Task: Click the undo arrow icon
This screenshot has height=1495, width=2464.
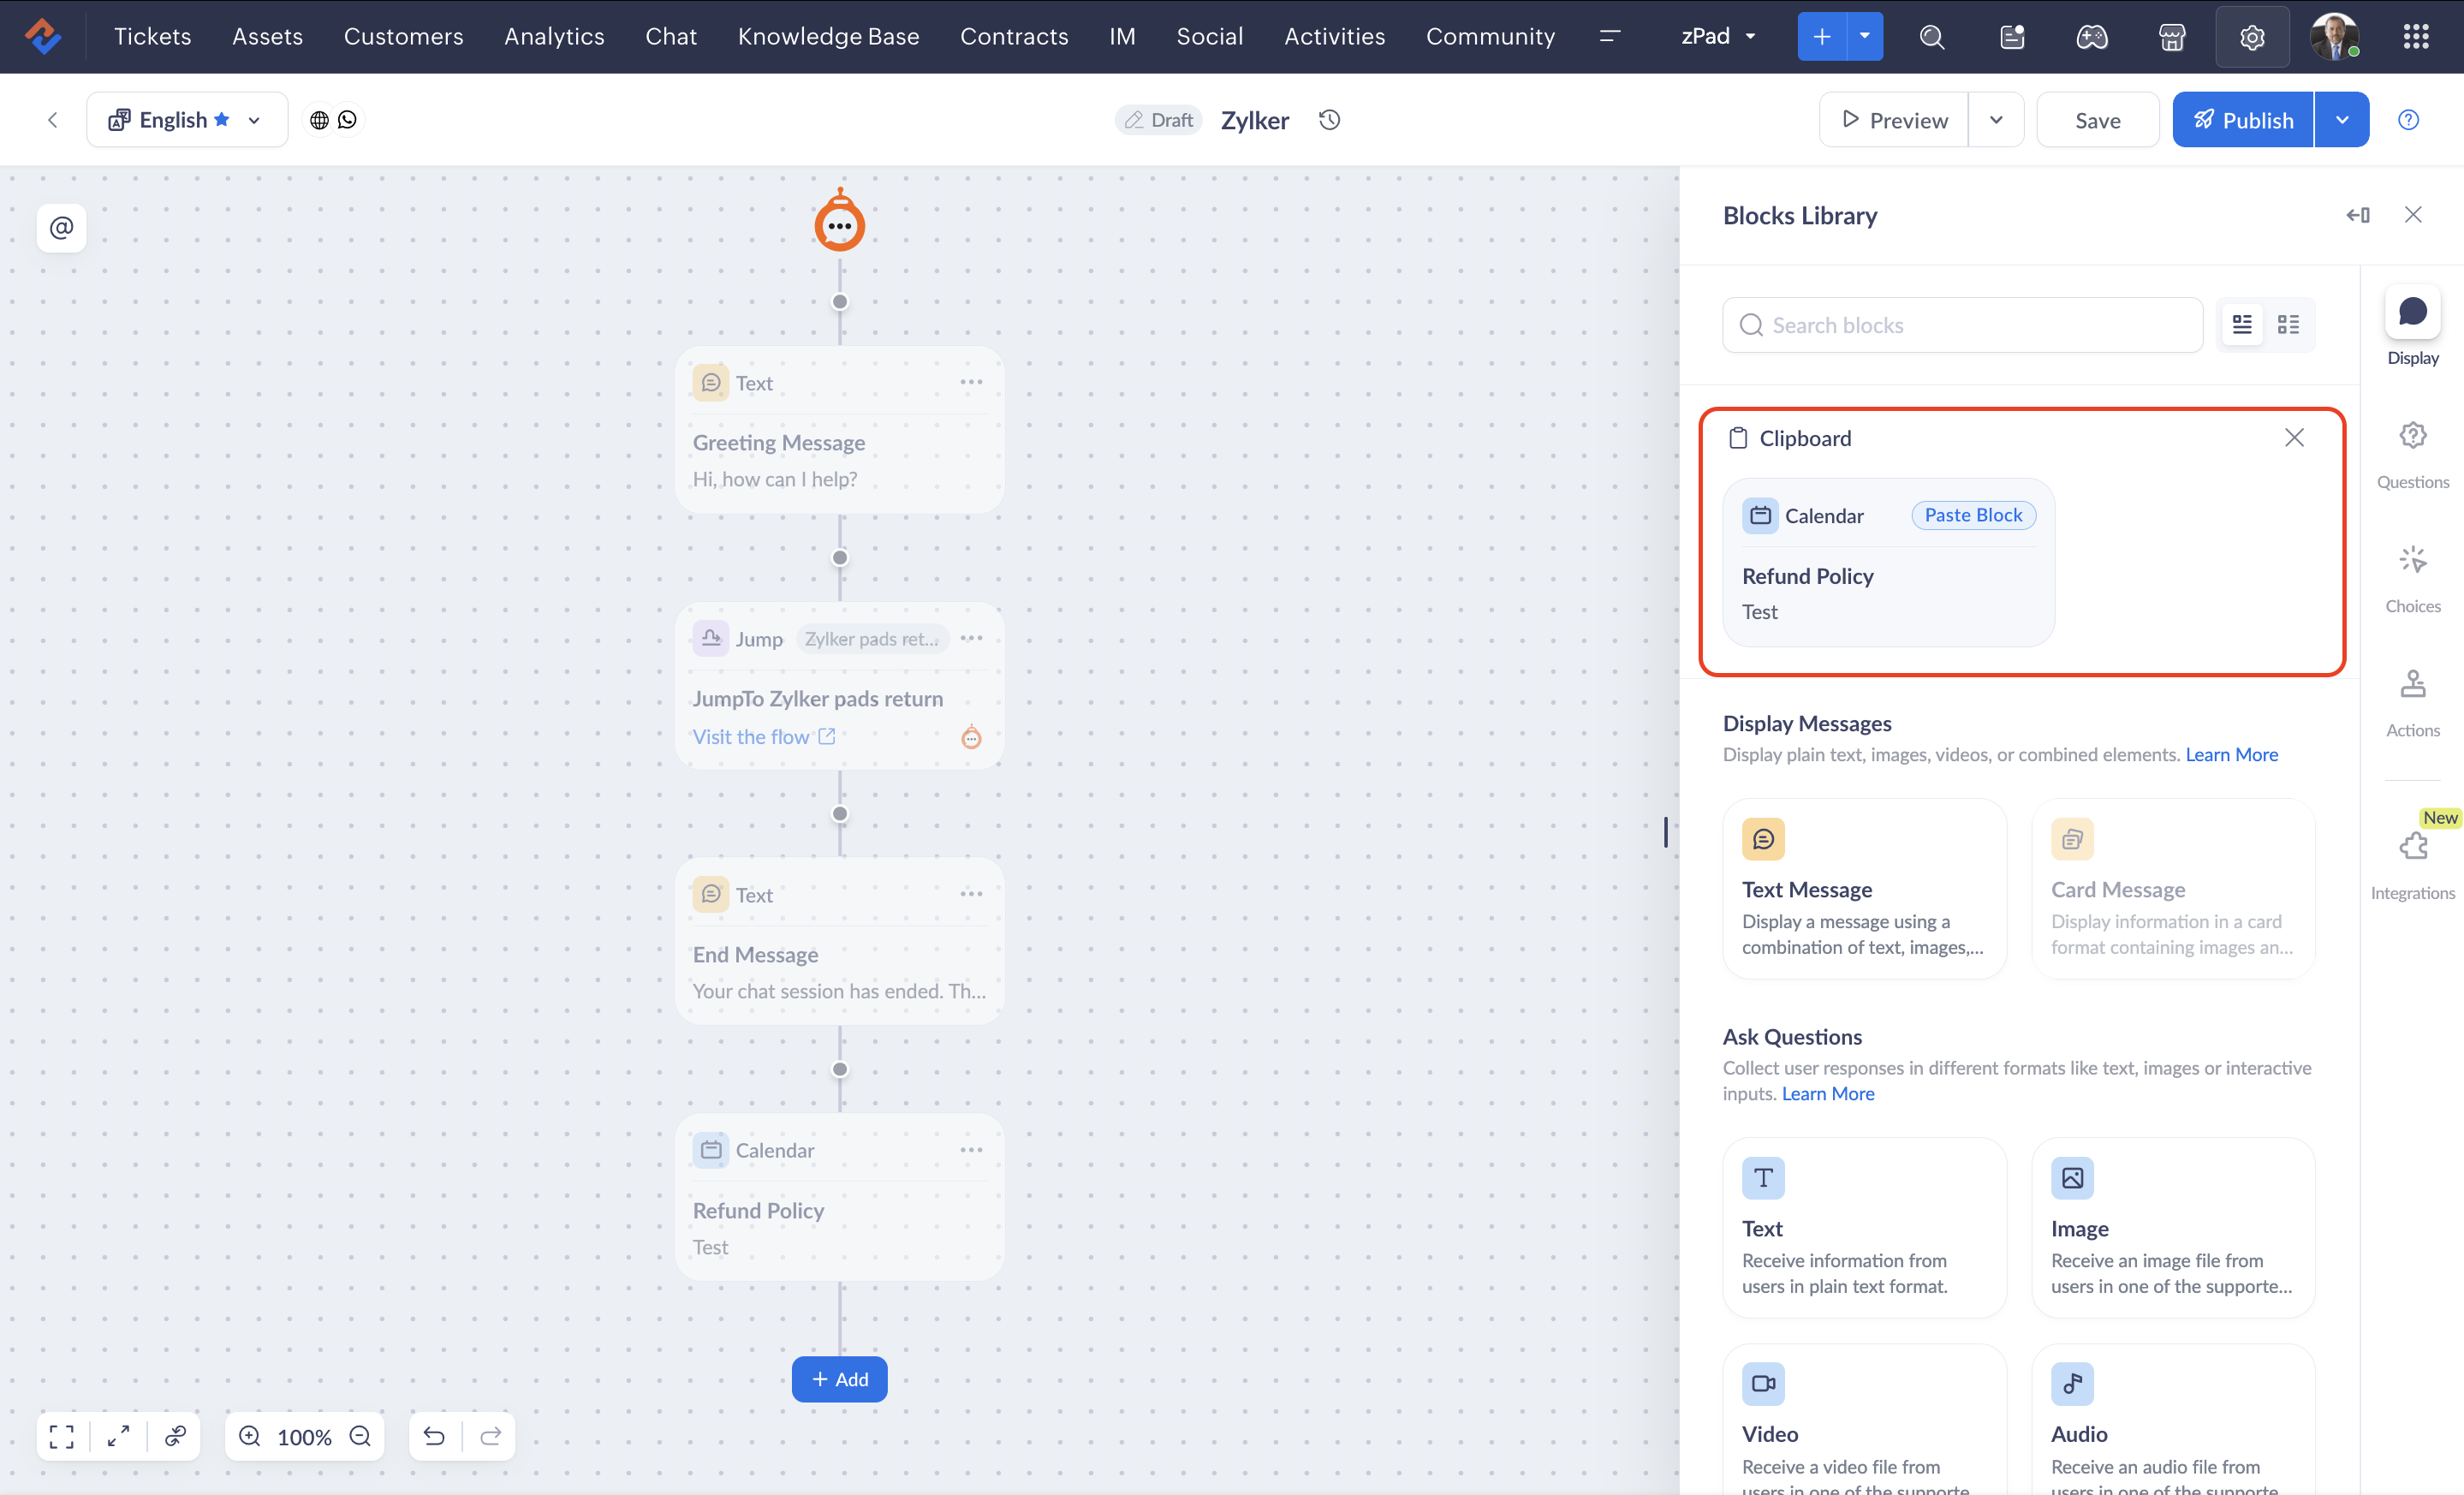Action: point(434,1436)
